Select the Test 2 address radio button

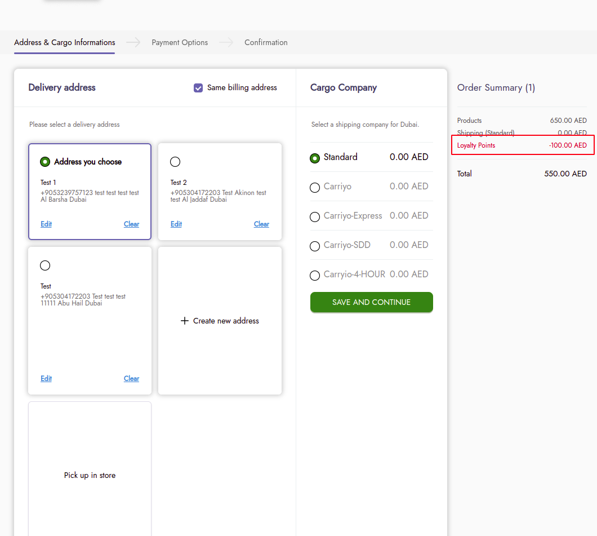pos(175,162)
